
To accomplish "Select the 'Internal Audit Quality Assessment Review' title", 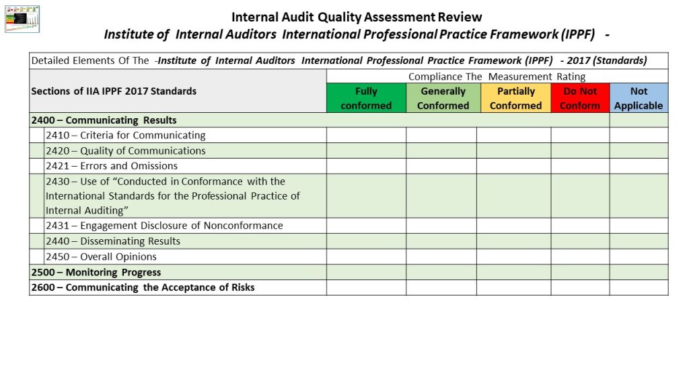I will click(357, 17).
